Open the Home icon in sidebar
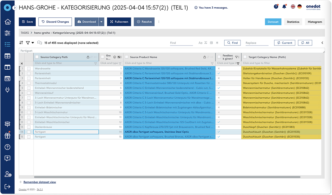 coord(7,21)
